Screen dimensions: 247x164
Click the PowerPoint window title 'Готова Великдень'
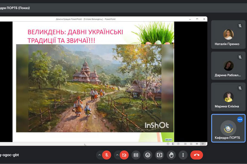(x=93, y=19)
